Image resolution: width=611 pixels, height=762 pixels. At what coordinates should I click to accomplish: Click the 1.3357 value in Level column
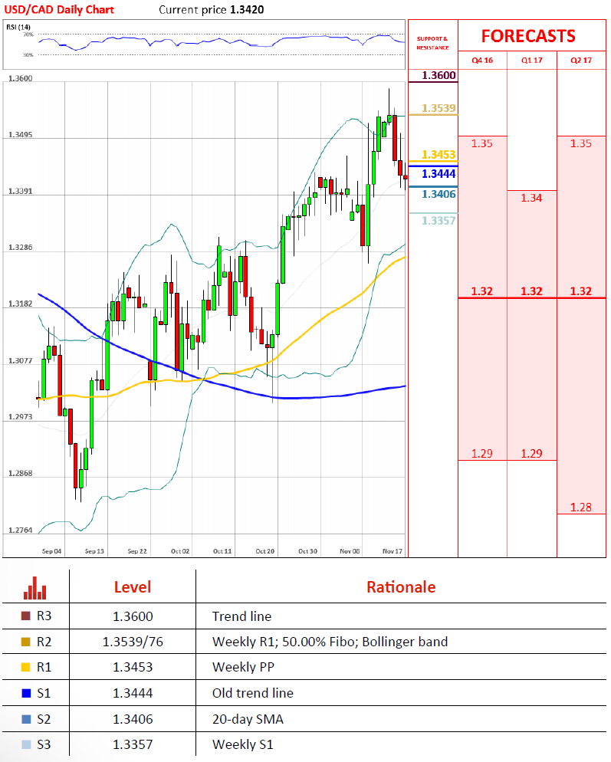(x=133, y=744)
